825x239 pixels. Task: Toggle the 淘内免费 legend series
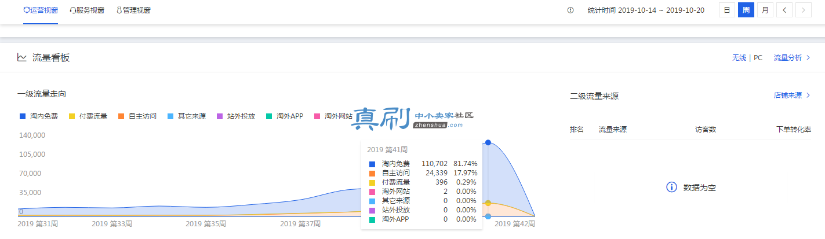tap(39, 116)
